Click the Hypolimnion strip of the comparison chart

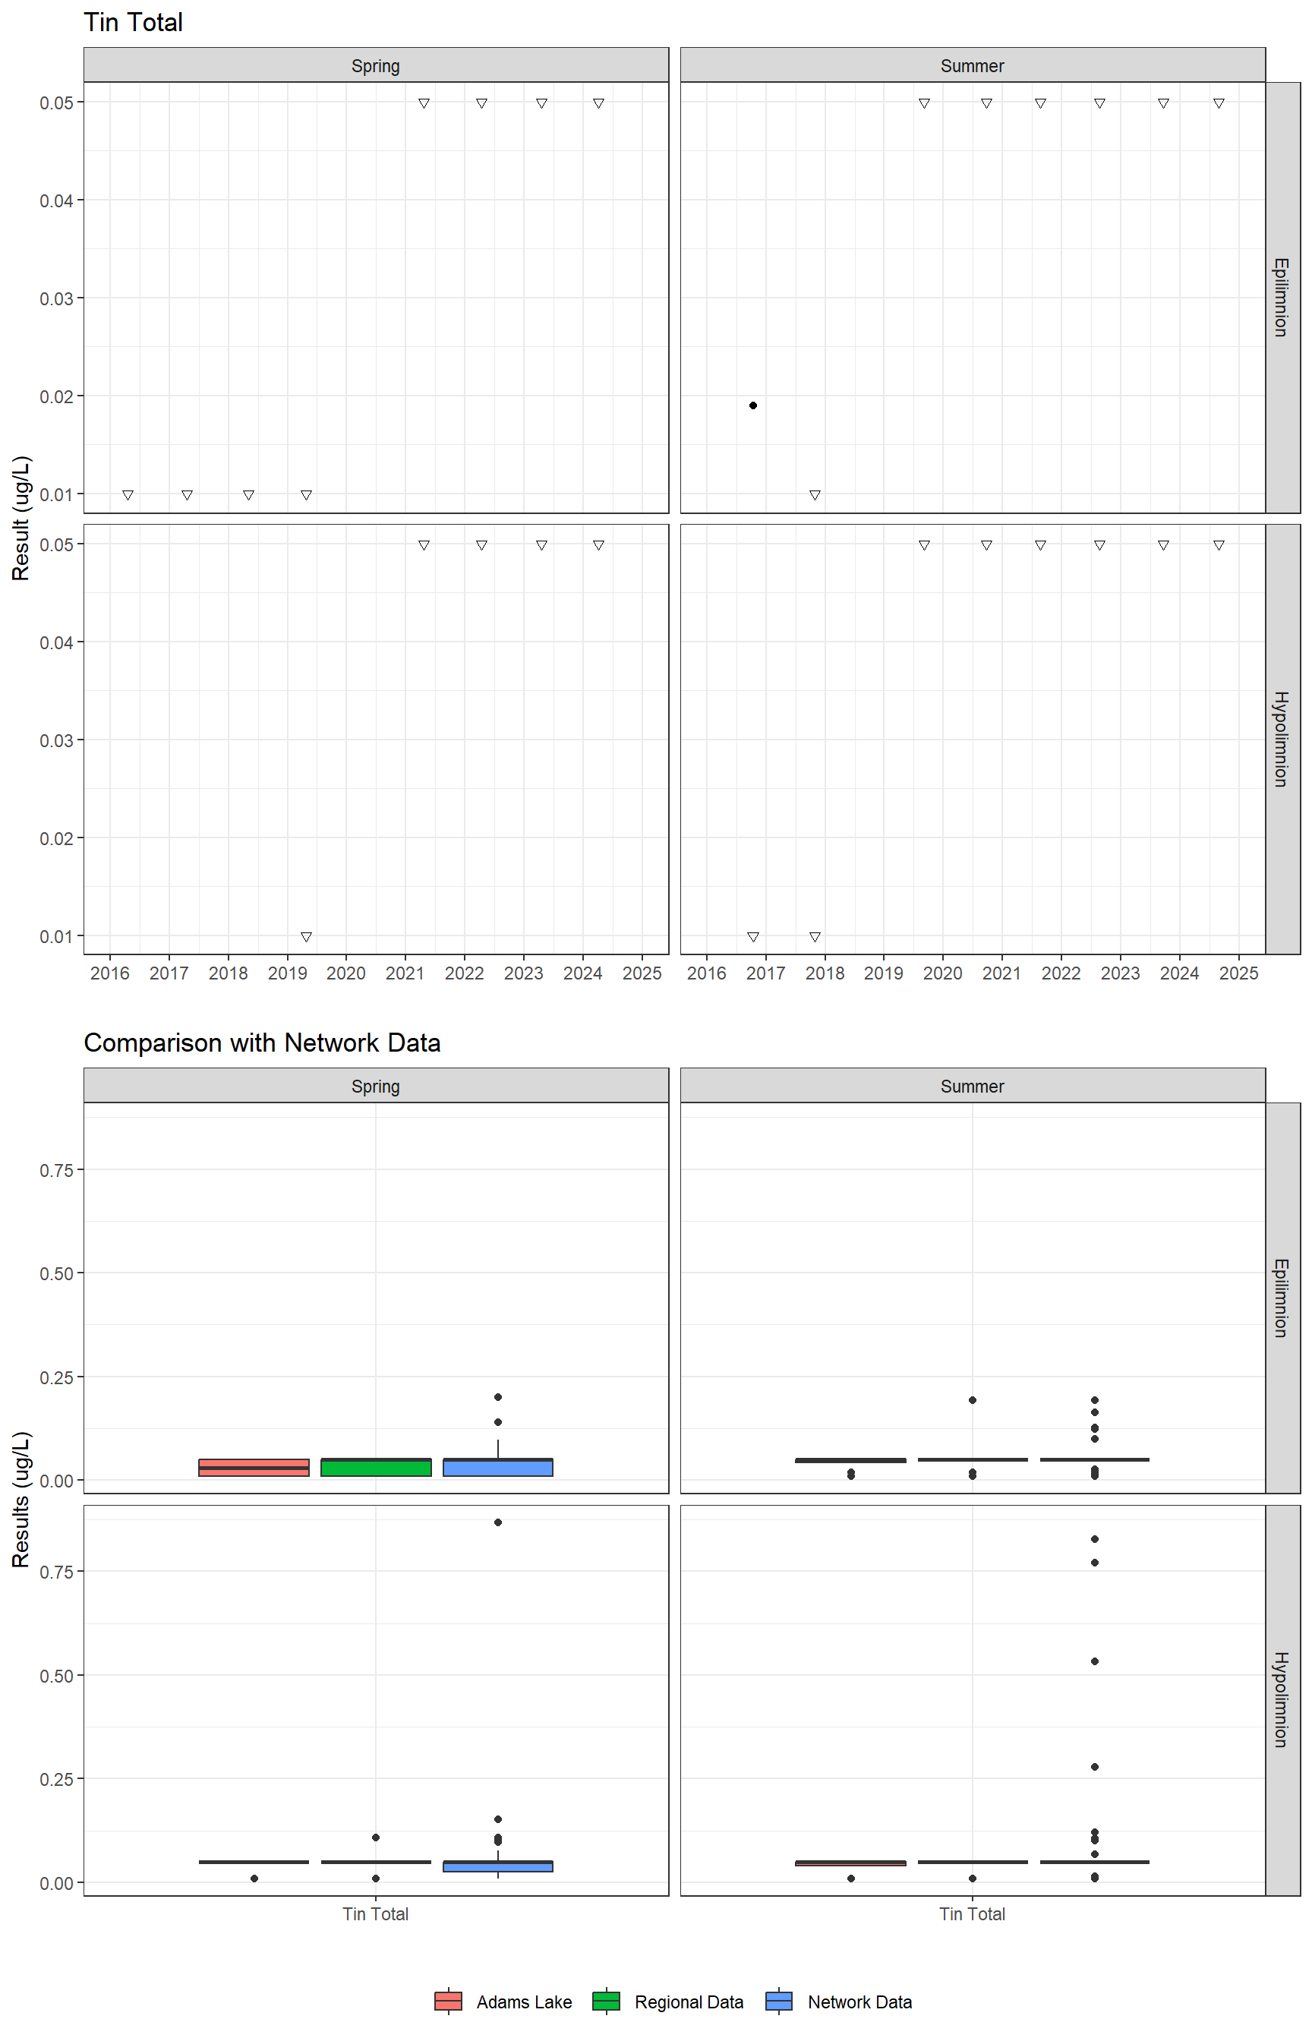[1282, 1699]
